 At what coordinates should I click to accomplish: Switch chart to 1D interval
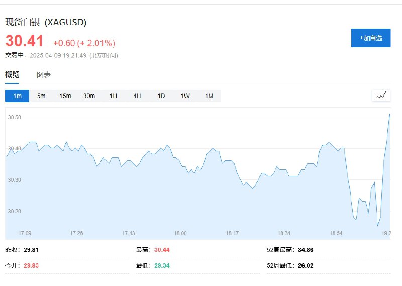[x=161, y=96]
